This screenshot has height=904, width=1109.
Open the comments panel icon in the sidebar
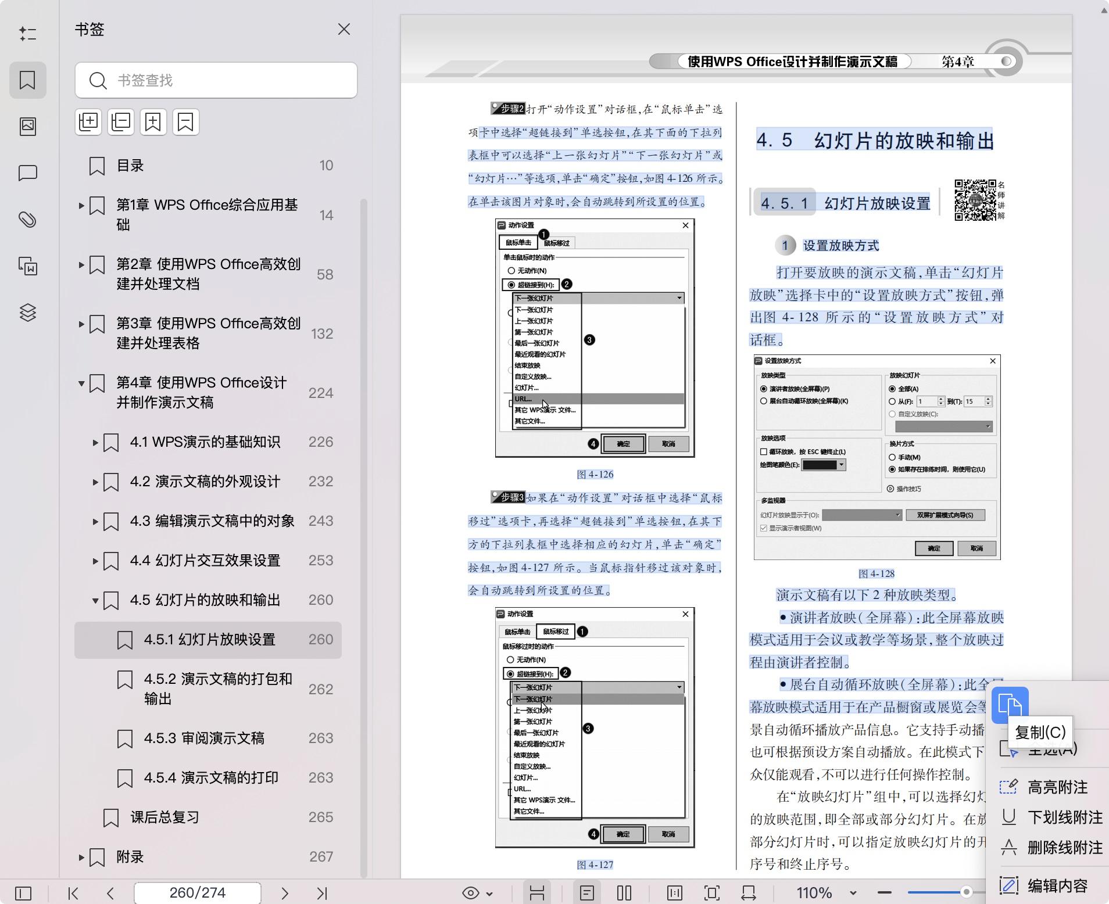coord(27,173)
